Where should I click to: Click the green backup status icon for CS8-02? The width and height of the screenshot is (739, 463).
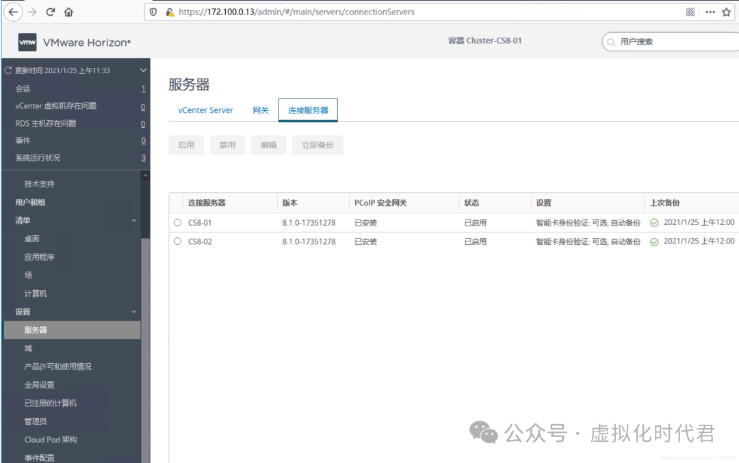(x=654, y=242)
